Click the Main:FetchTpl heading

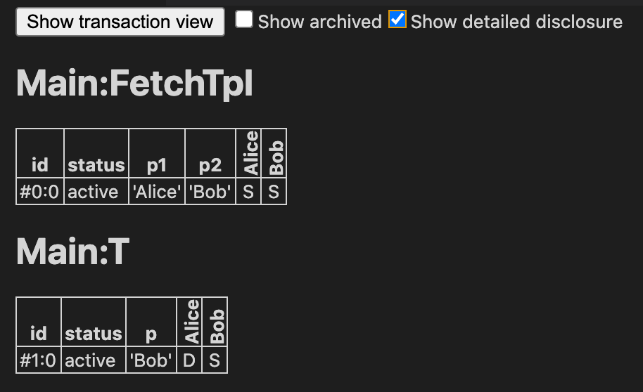coord(134,85)
